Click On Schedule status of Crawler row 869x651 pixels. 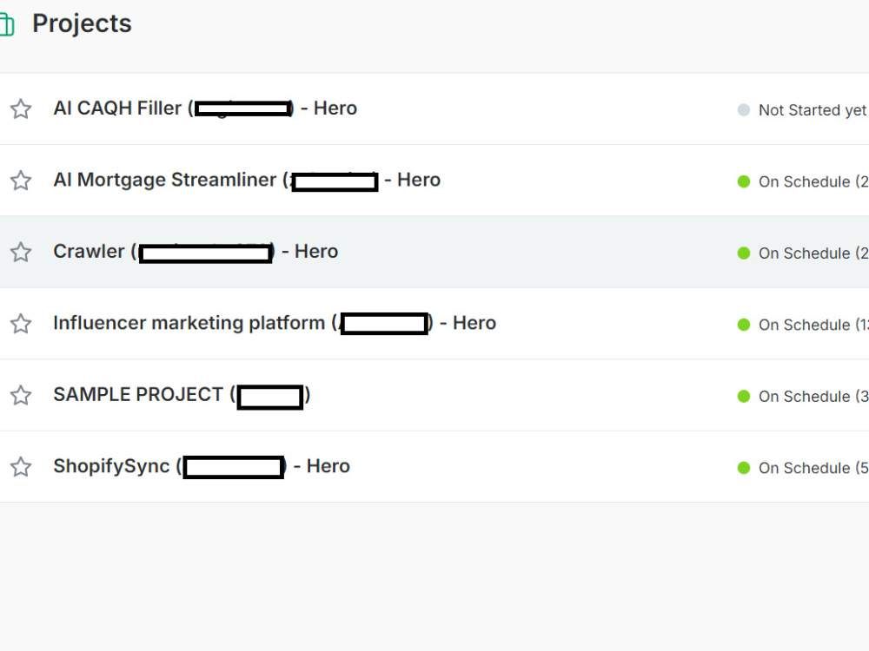(x=813, y=253)
